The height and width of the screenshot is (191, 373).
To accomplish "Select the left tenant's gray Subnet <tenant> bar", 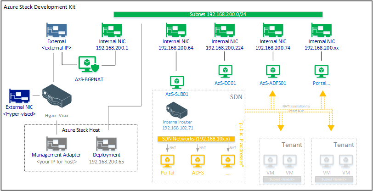I will pyautogui.click(x=282, y=180).
